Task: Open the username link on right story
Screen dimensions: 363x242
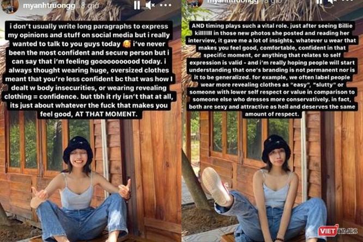Action: click(x=233, y=2)
